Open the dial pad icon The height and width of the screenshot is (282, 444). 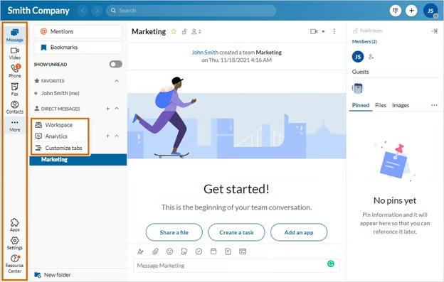point(396,11)
